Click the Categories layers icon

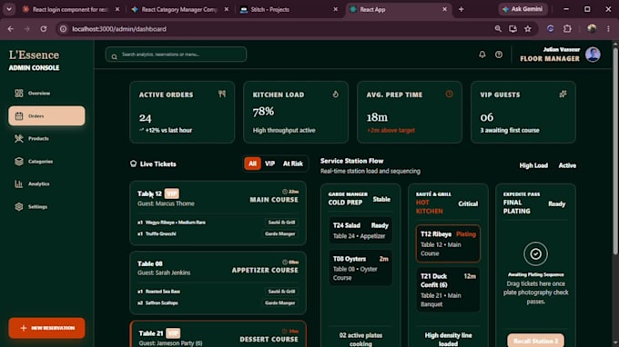(18, 162)
